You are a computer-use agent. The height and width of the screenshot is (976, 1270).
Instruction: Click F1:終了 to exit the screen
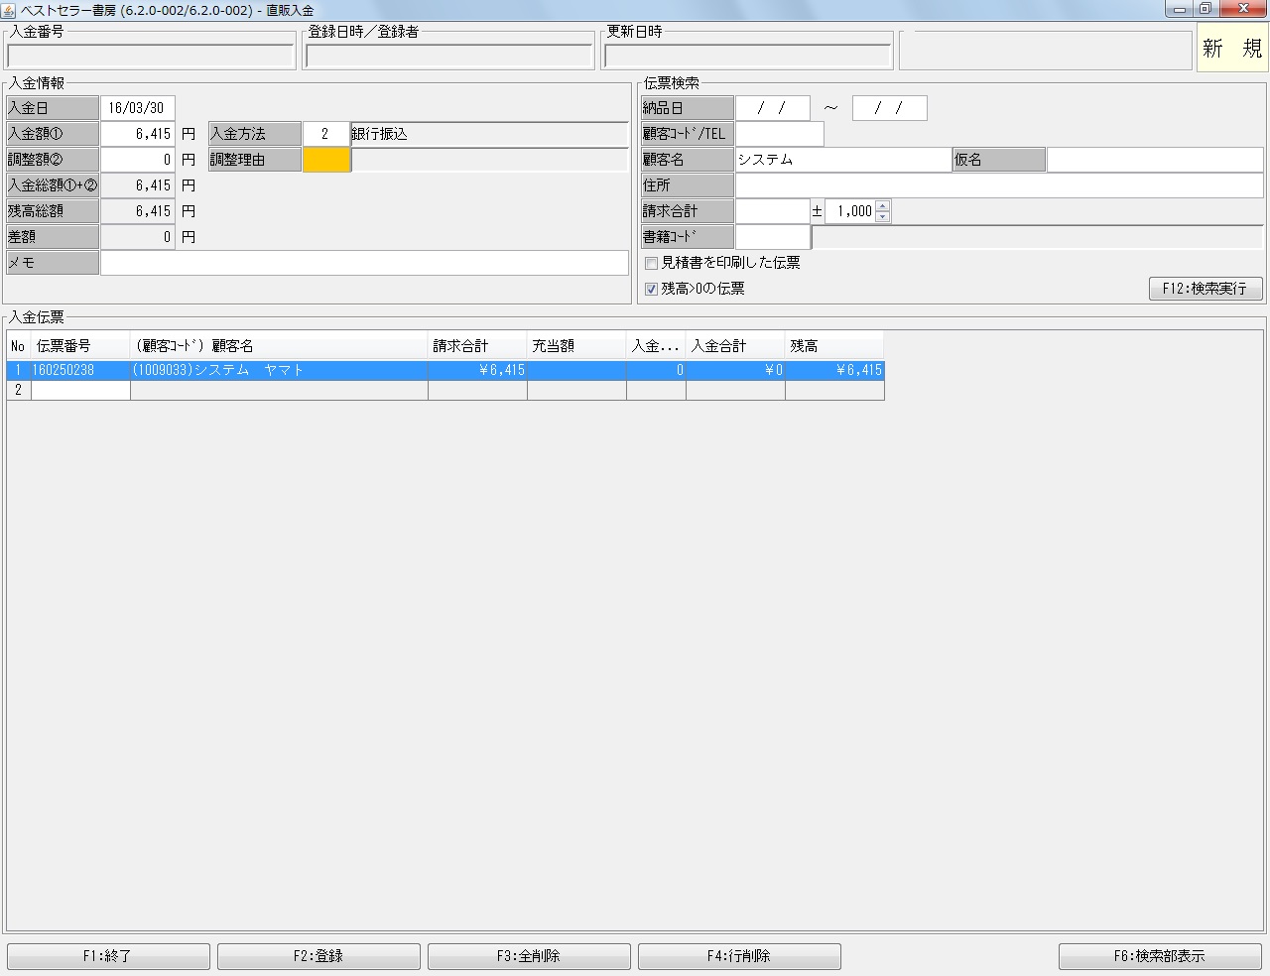pyautogui.click(x=108, y=955)
